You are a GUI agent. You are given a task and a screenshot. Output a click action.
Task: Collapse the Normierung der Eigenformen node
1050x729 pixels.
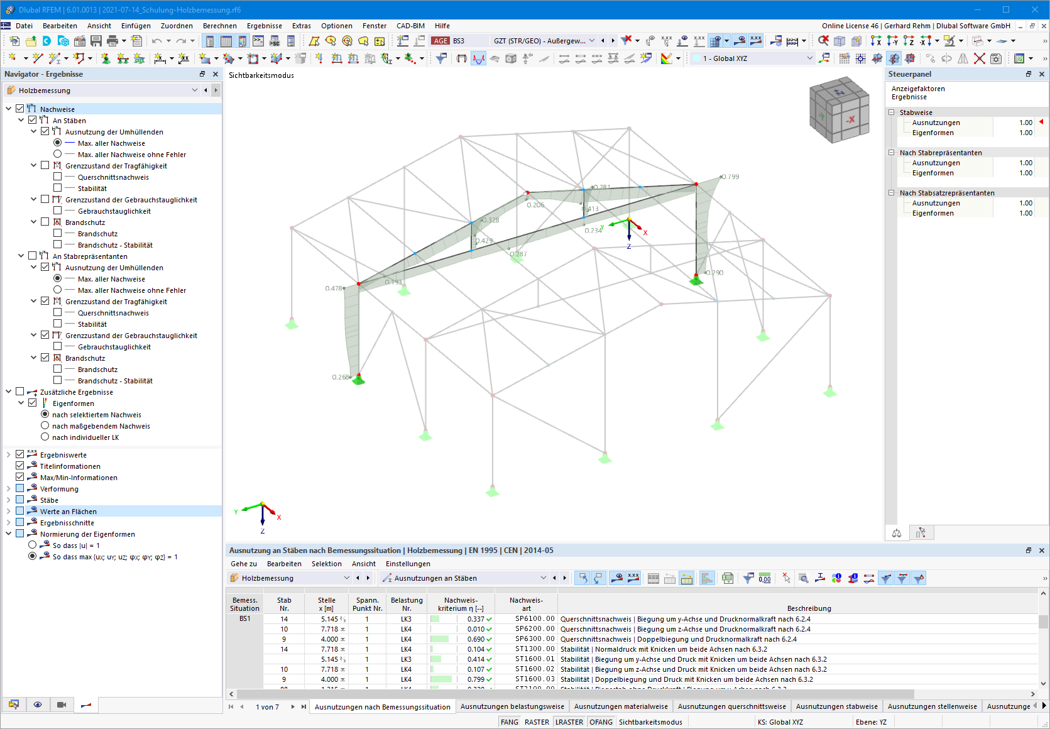click(8, 534)
